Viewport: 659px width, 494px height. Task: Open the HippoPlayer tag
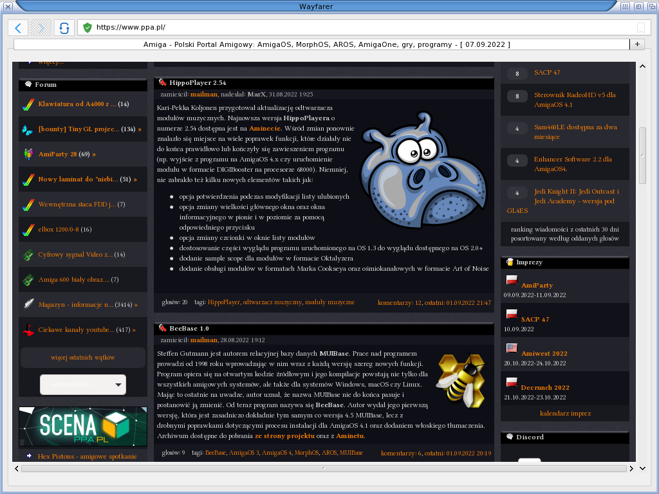click(x=223, y=302)
